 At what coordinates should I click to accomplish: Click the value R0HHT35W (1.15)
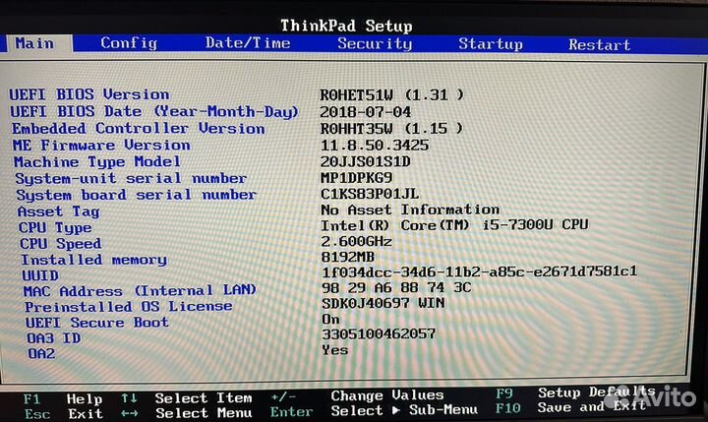click(391, 129)
